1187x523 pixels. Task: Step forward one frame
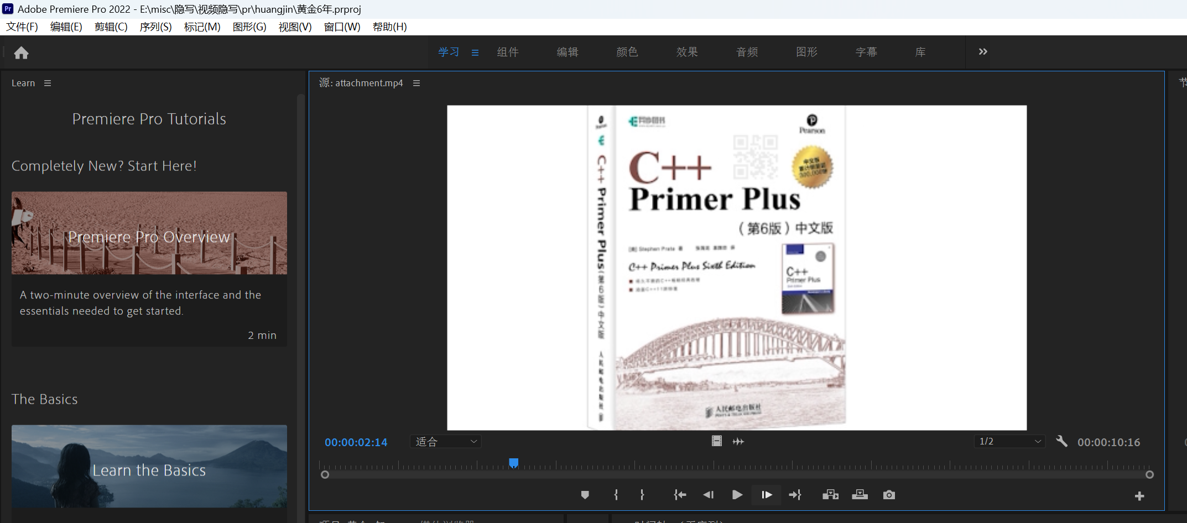click(766, 495)
